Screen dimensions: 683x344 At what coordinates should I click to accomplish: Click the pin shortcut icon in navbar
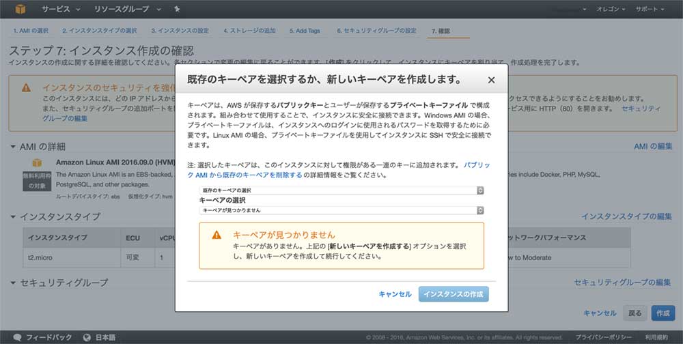pos(178,10)
